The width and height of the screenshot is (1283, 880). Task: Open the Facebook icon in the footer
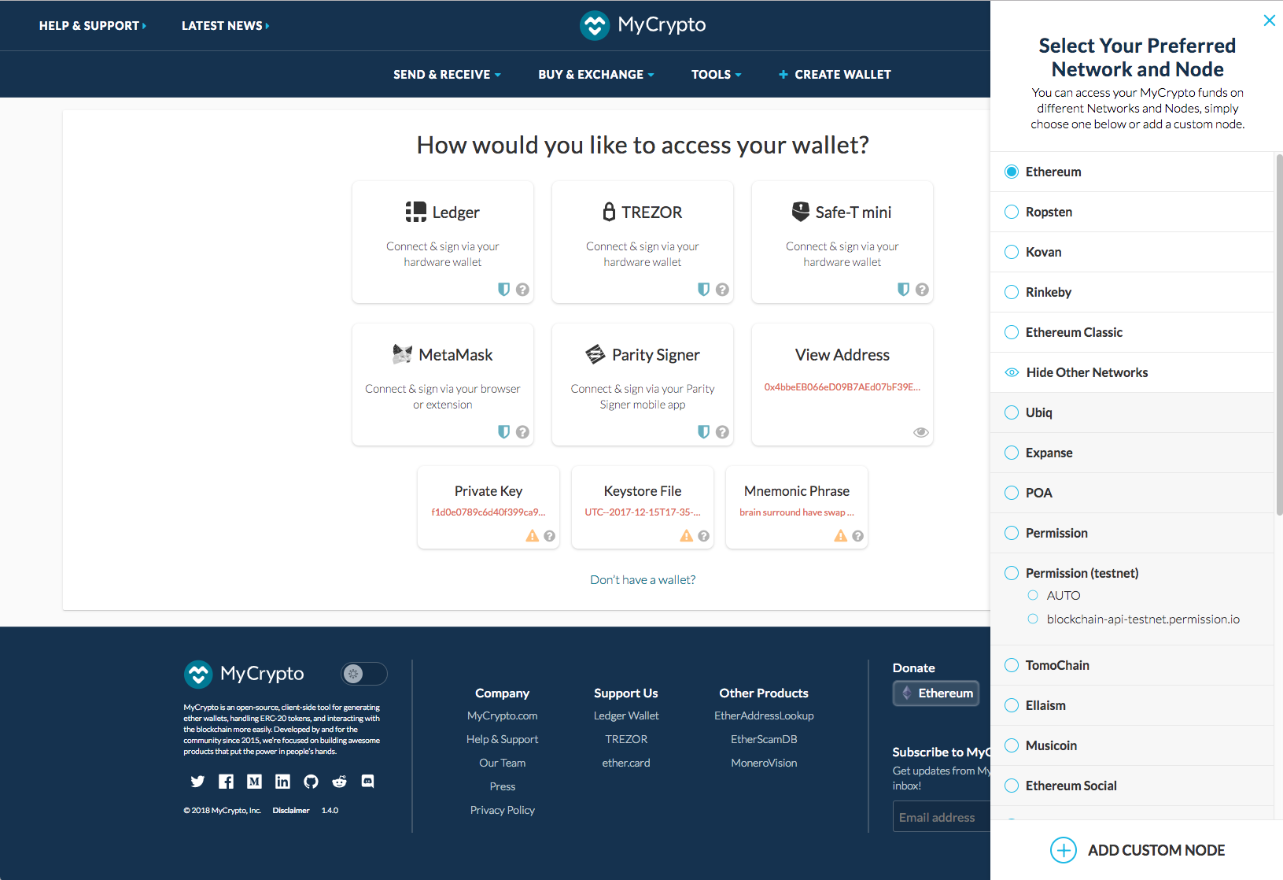coord(226,782)
